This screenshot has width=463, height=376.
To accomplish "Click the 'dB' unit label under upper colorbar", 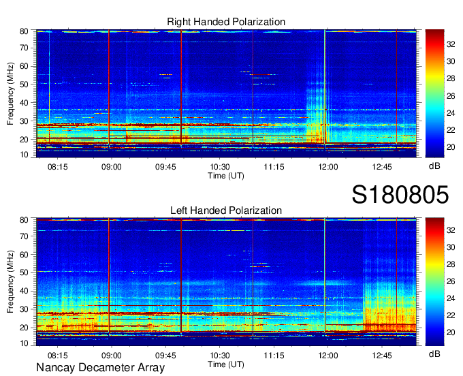I will tap(434, 166).
